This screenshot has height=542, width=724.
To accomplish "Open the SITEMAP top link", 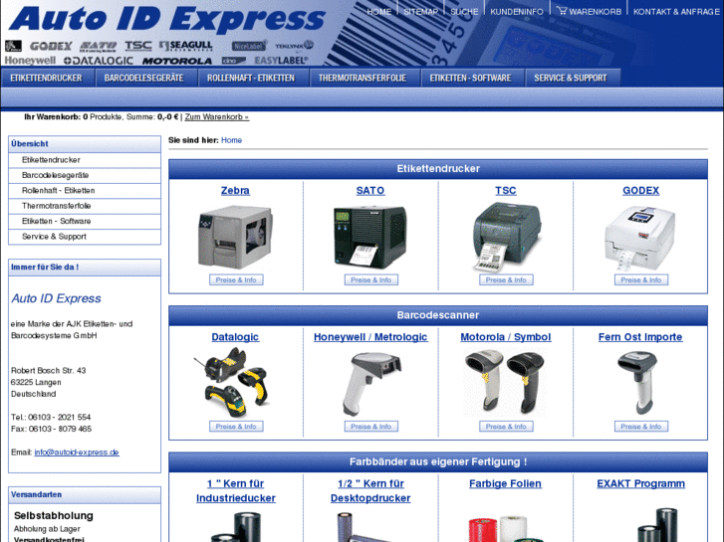I will coord(420,12).
